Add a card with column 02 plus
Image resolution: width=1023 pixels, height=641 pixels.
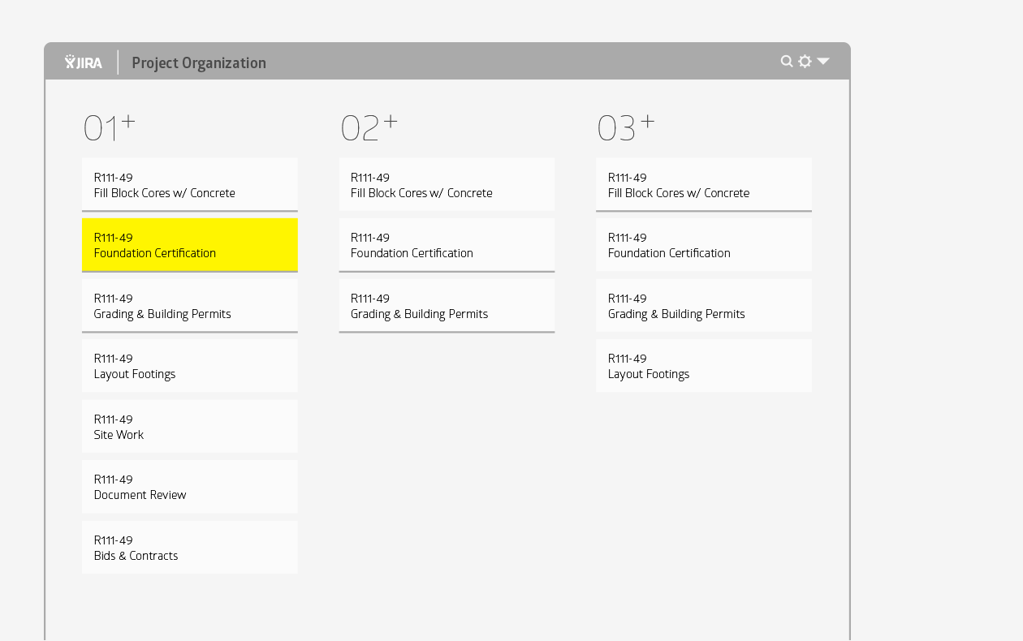pos(391,122)
